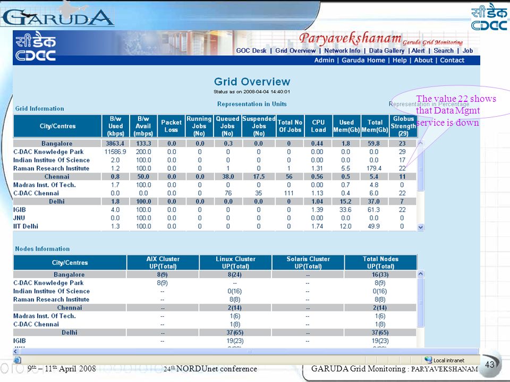The height and width of the screenshot is (382, 510).
Task: Click the Running Jobs column header
Action: [199, 126]
